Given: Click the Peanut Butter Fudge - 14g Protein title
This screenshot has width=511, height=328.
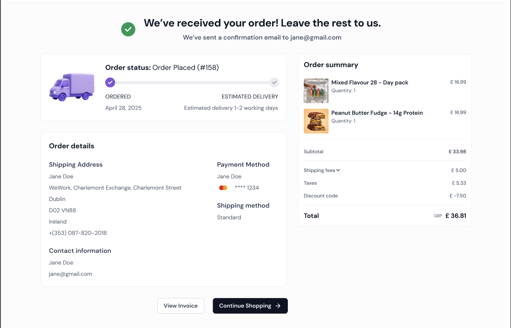Looking at the screenshot, I should tap(377, 113).
